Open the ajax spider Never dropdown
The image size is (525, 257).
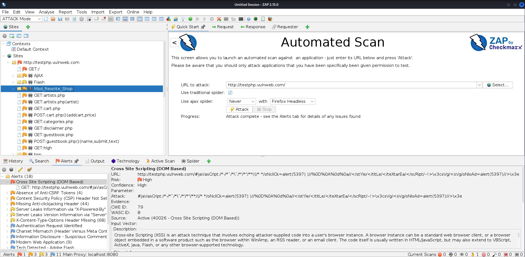click(241, 101)
